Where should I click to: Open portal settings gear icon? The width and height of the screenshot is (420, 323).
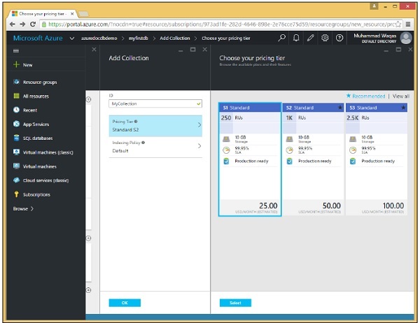click(x=325, y=38)
